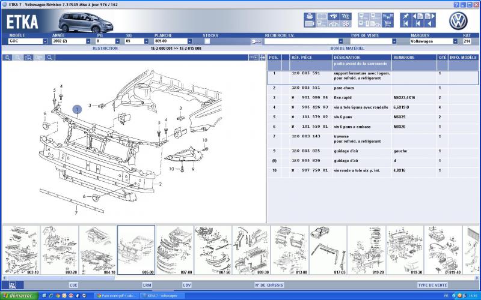The height and width of the screenshot is (300, 481).
Task: Click the LBV button in bottom bar
Action: 187,285
